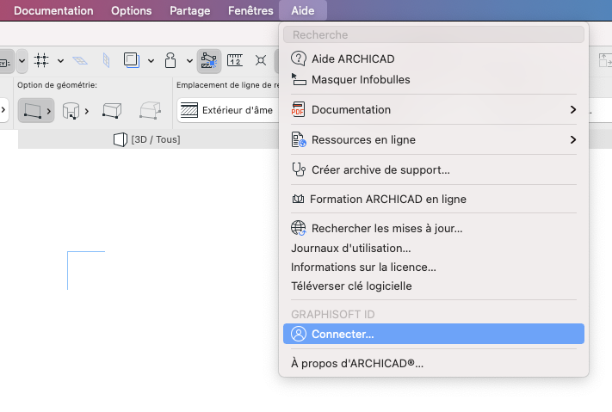
Task: Open the dropdown beside overlapping squares icon
Action: point(151,61)
